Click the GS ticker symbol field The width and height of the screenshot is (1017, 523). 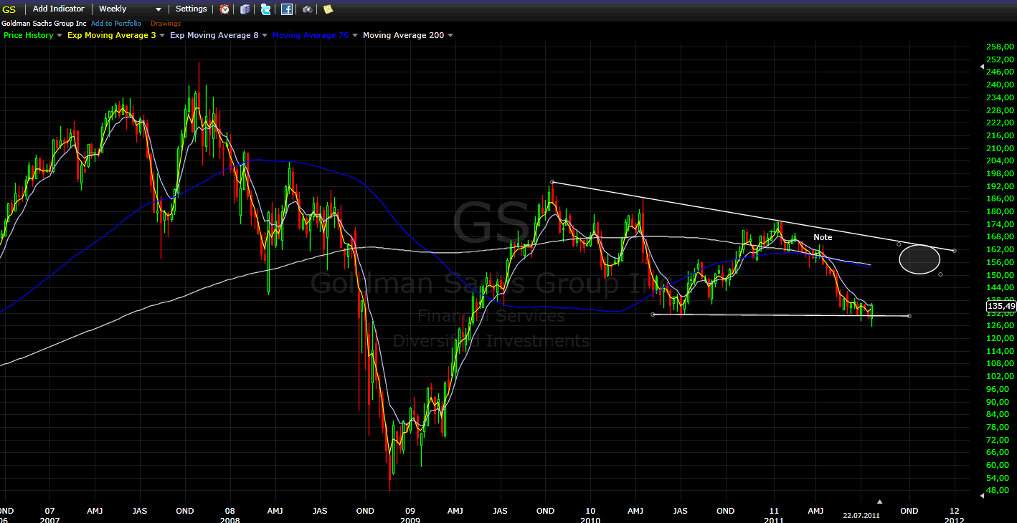pyautogui.click(x=9, y=9)
